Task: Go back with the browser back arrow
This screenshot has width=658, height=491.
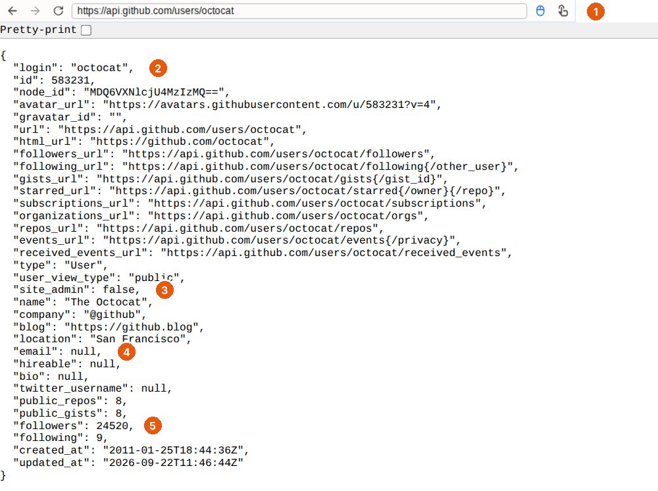Action: pyautogui.click(x=13, y=11)
